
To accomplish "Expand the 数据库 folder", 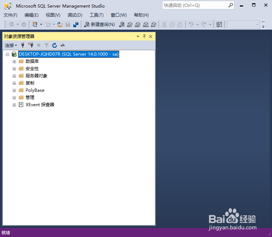I will coord(14,61).
